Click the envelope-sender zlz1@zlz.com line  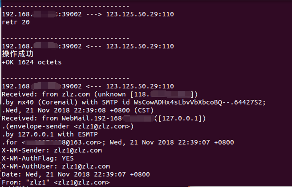[x=68, y=126]
